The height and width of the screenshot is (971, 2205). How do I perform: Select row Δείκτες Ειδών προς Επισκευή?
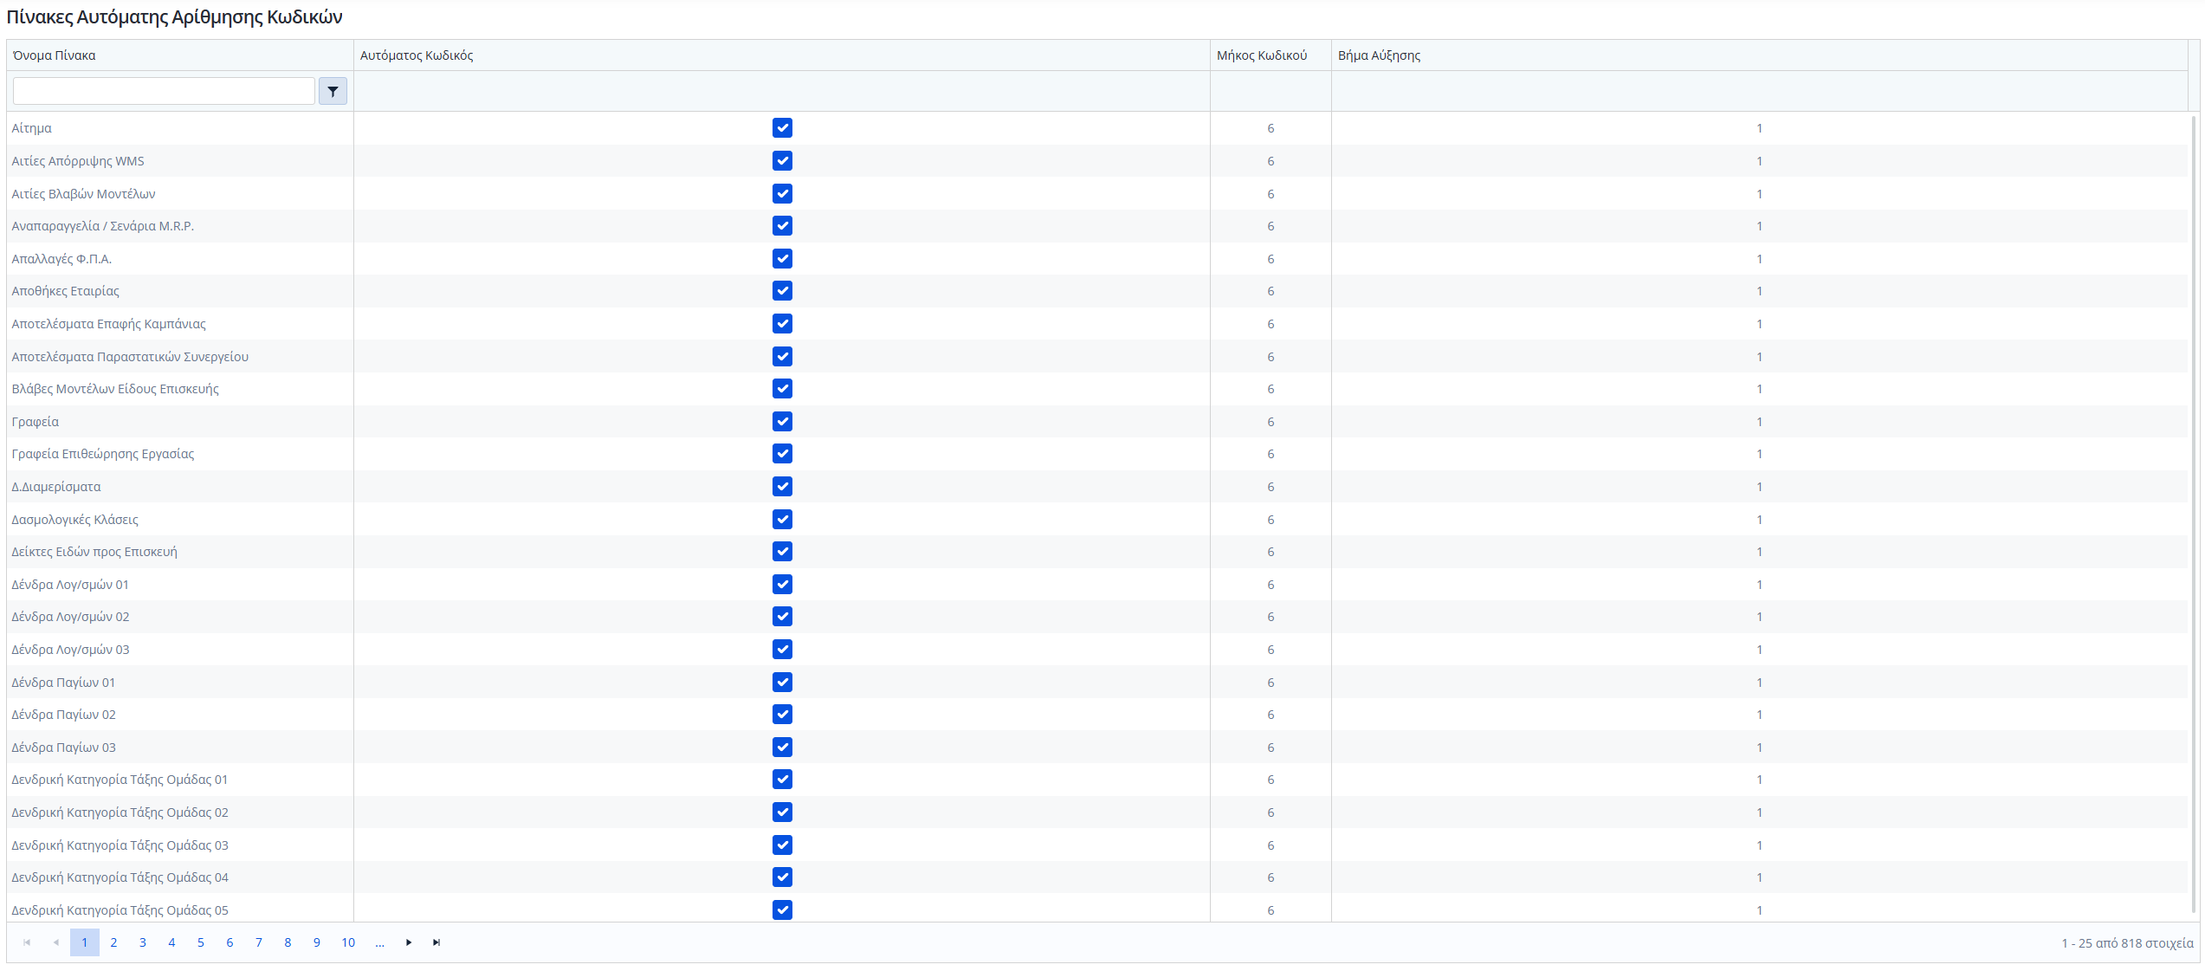[1097, 552]
